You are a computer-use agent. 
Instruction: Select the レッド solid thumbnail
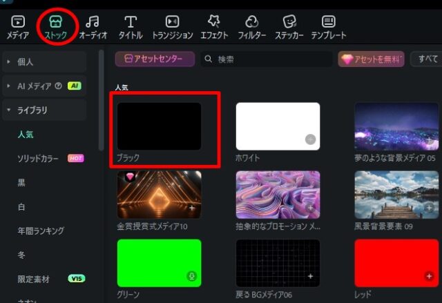[396, 263]
